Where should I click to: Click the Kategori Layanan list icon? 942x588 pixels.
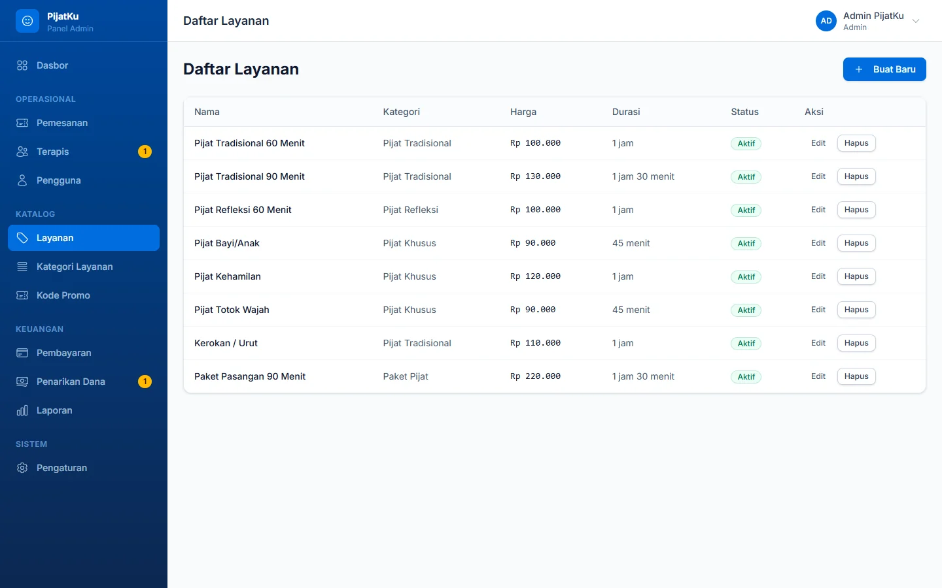pos(22,267)
